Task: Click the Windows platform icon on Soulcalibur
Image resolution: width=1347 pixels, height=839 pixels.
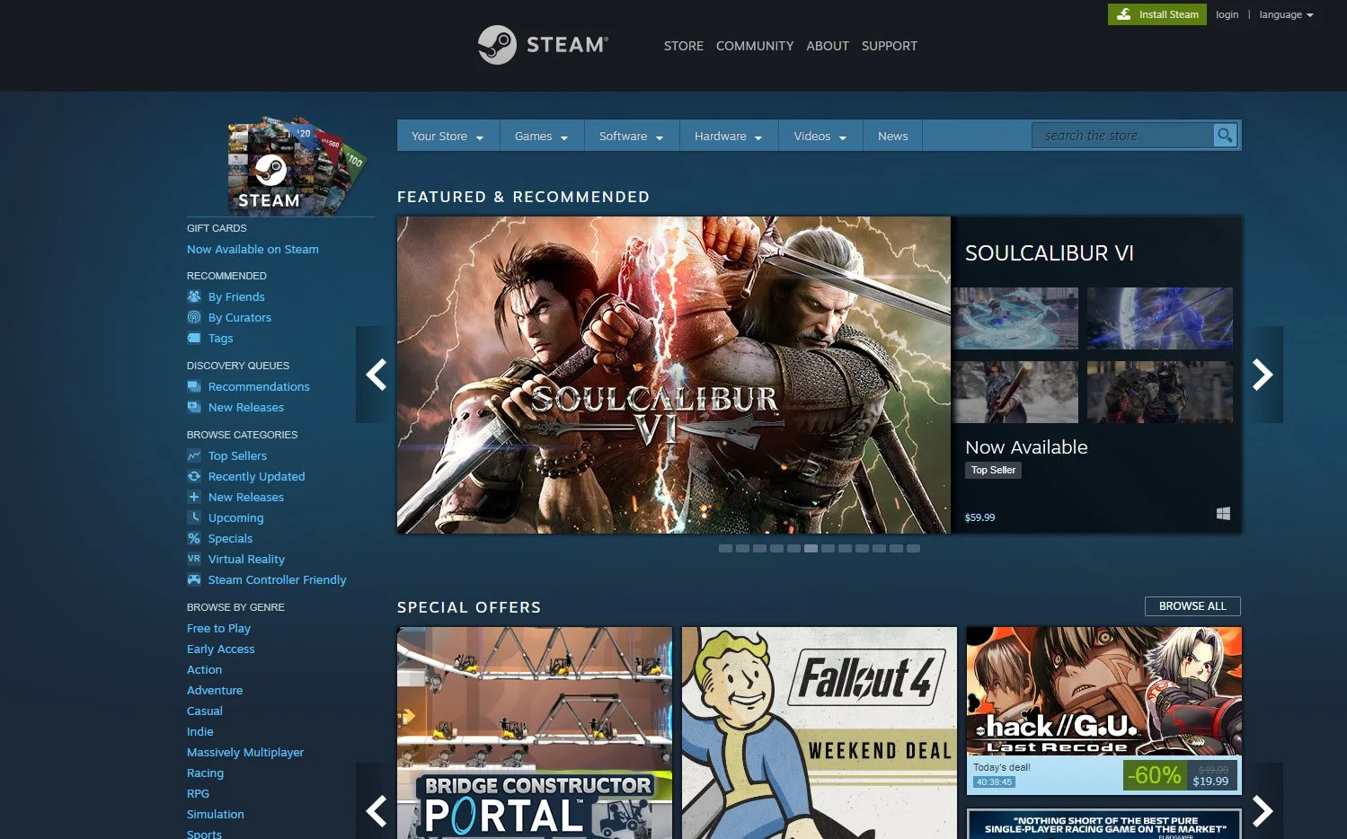Action: click(x=1223, y=514)
